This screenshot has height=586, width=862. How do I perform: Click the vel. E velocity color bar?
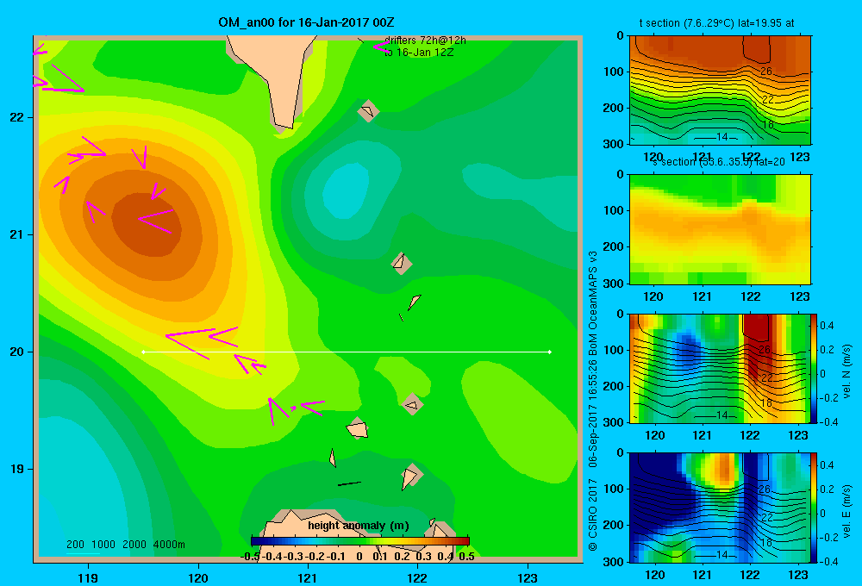point(814,508)
